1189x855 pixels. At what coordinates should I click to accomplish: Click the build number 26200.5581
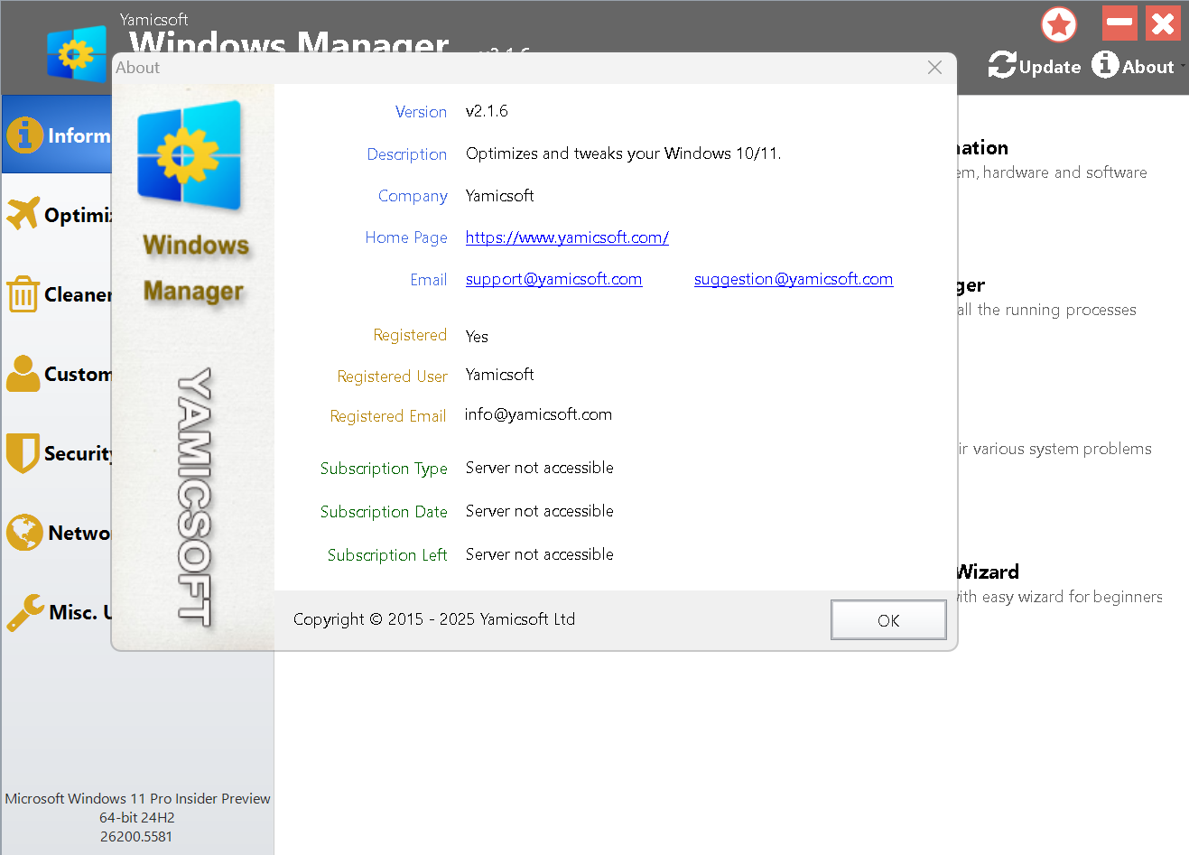(x=136, y=836)
